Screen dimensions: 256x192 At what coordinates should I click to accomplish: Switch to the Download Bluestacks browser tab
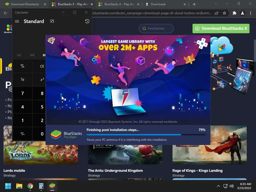pyautogui.click(x=25, y=4)
